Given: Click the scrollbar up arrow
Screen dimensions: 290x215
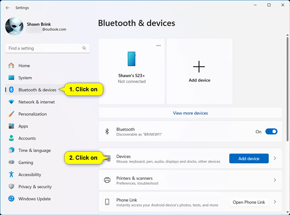Looking at the screenshot, I should pos(287,35).
